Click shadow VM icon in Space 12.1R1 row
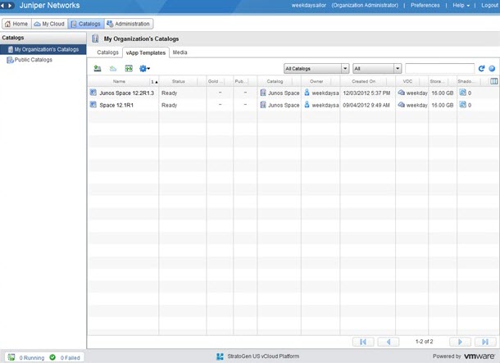500x363 pixels. 462,105
